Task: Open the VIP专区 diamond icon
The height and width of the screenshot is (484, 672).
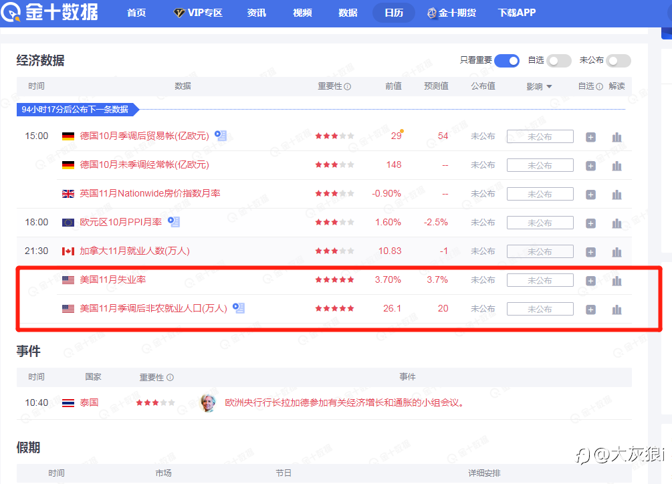Action: pyautogui.click(x=179, y=13)
